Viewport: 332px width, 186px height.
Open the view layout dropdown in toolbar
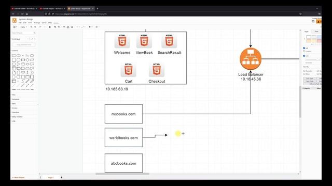coord(15,27)
